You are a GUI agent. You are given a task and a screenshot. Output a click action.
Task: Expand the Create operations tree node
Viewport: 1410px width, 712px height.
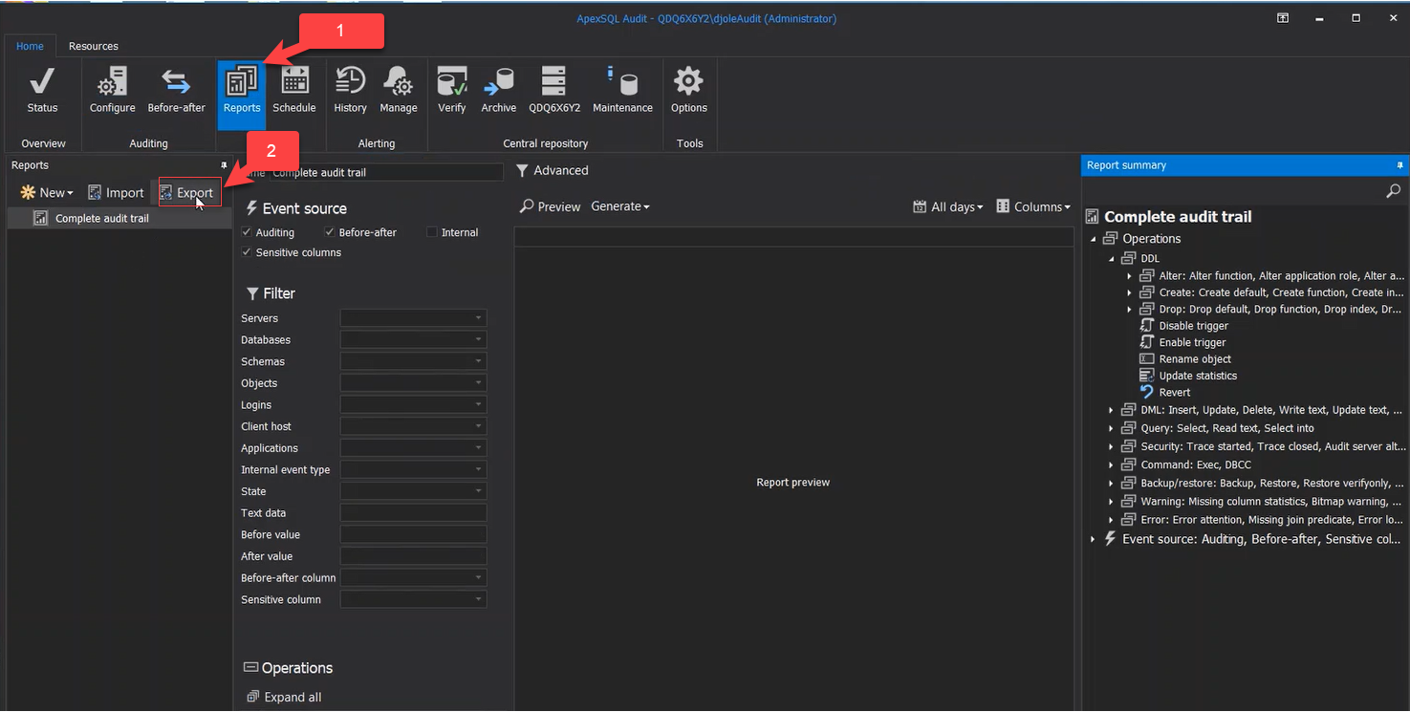tap(1129, 292)
